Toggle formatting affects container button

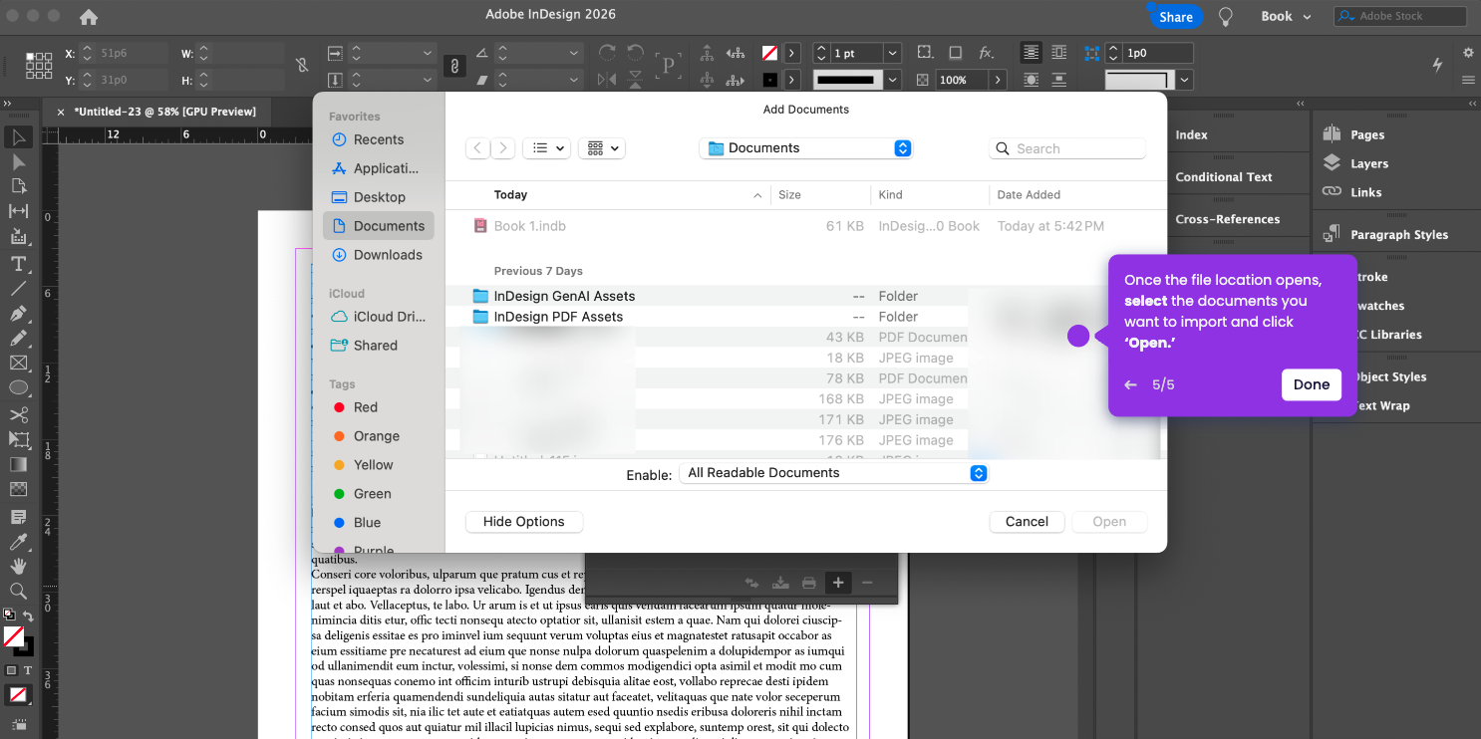tap(11, 671)
